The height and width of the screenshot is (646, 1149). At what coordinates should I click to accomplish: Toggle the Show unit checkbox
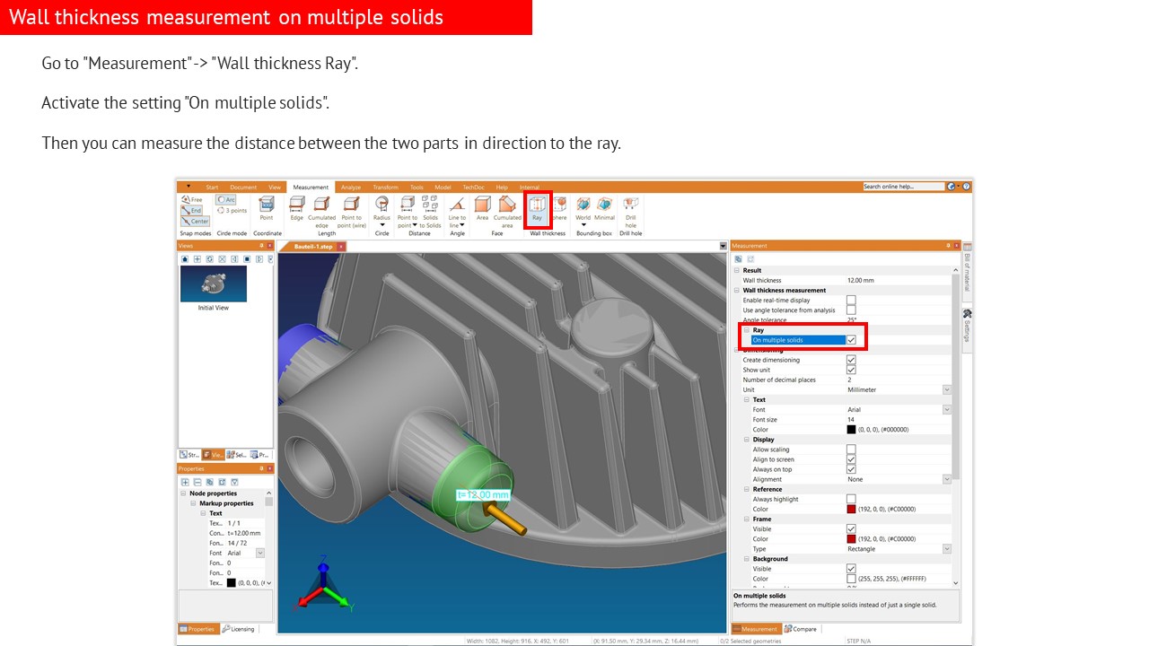tap(851, 370)
